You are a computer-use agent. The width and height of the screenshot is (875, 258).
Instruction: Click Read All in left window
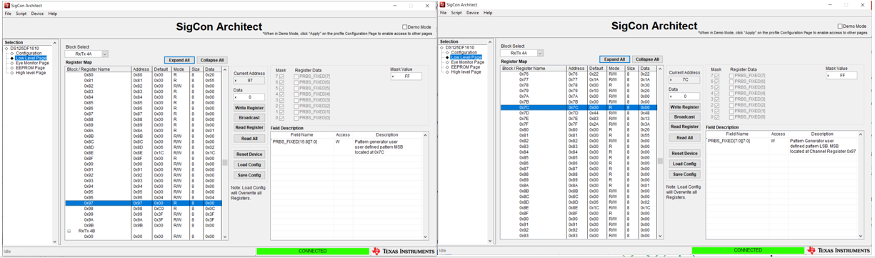click(x=249, y=139)
